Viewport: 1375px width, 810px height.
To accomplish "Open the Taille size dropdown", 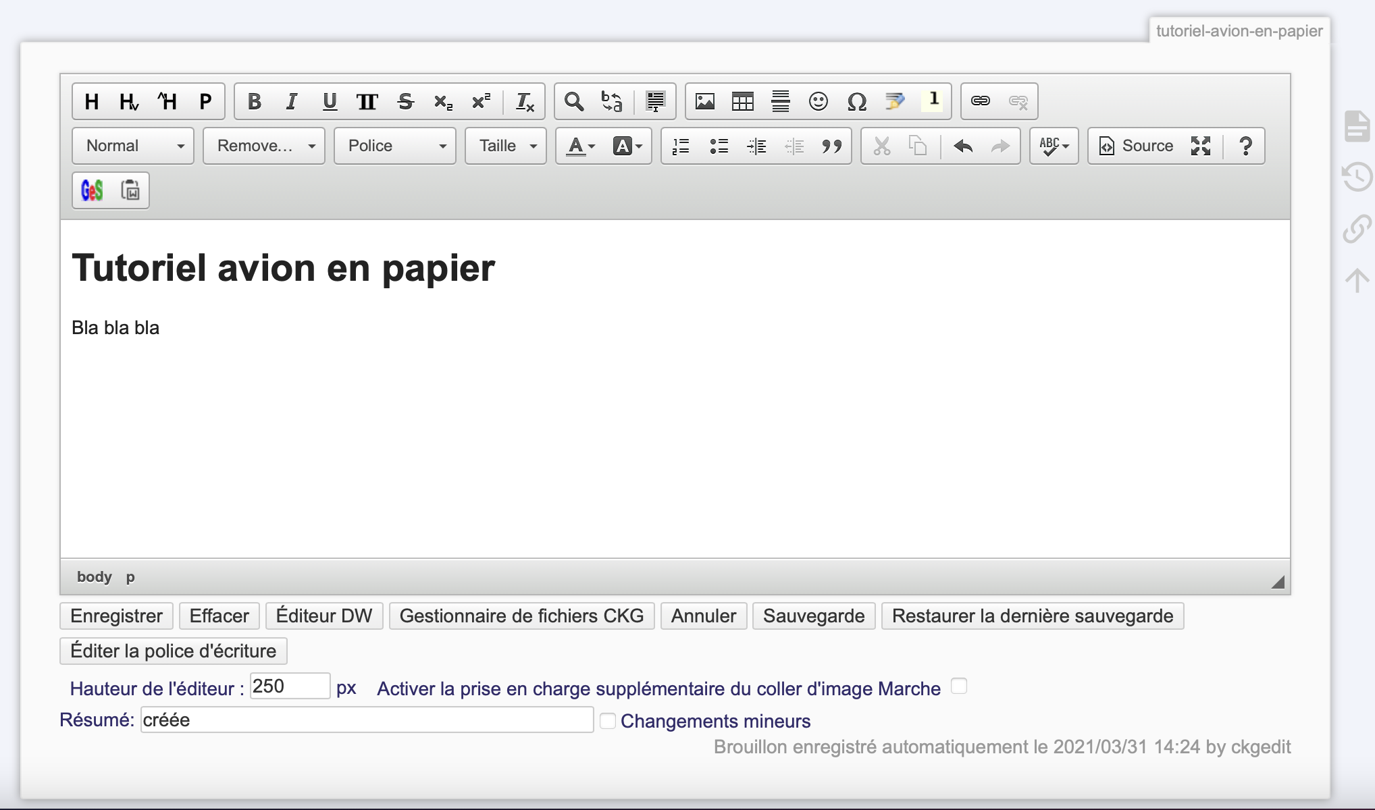I will tap(506, 146).
